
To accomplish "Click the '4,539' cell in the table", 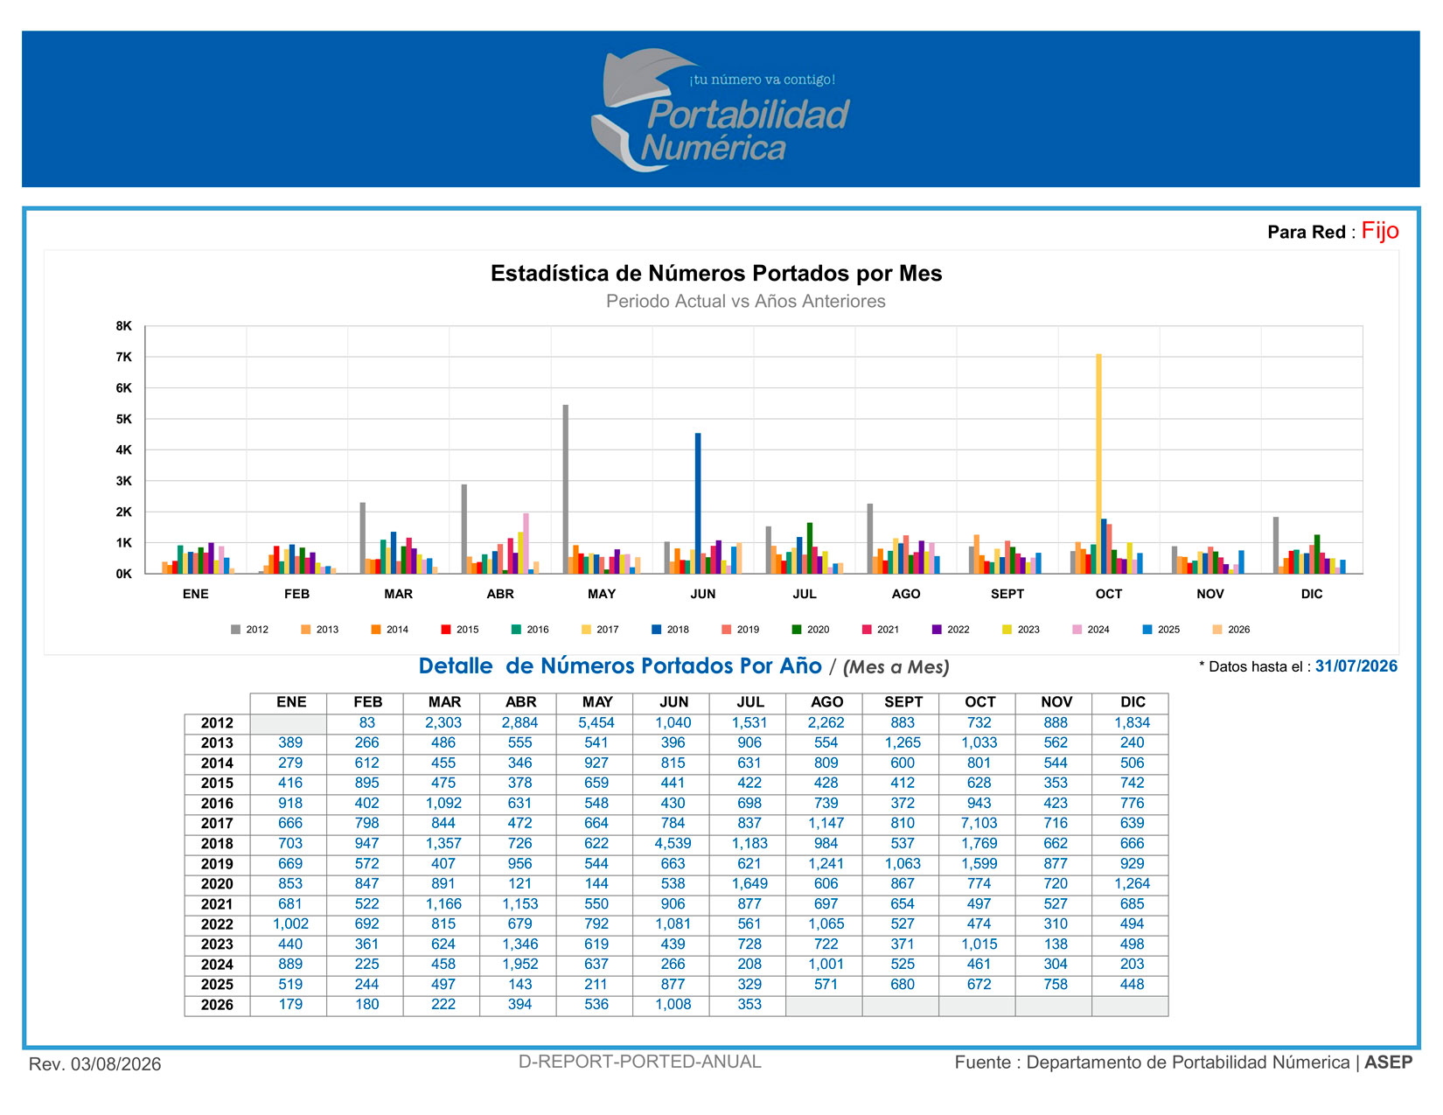I will coord(673,844).
